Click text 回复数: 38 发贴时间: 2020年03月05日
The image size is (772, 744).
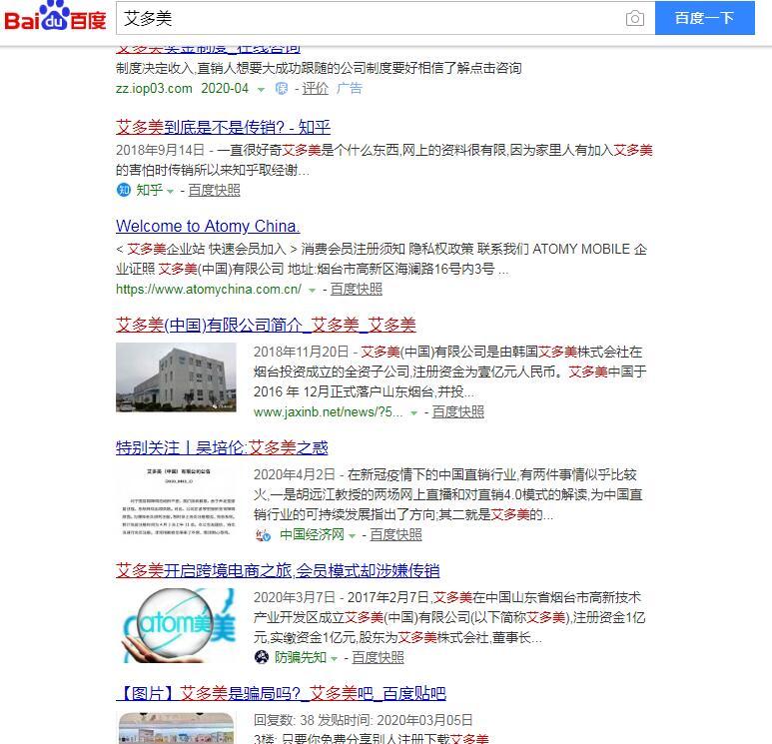click(x=363, y=720)
